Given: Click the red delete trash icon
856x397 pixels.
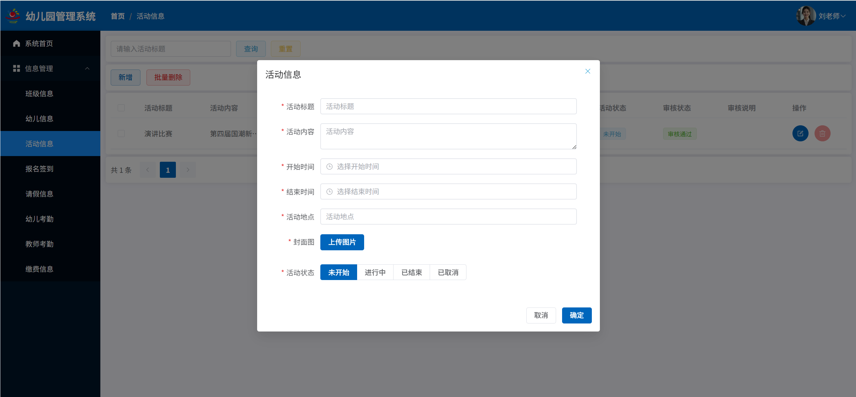Looking at the screenshot, I should point(822,134).
